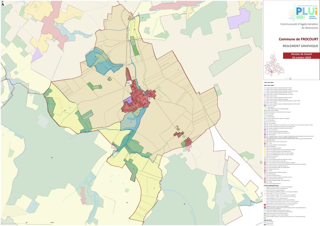Click the '1AUG' zone label on the map
Viewport: 320px width, 226px height.
(128, 83)
